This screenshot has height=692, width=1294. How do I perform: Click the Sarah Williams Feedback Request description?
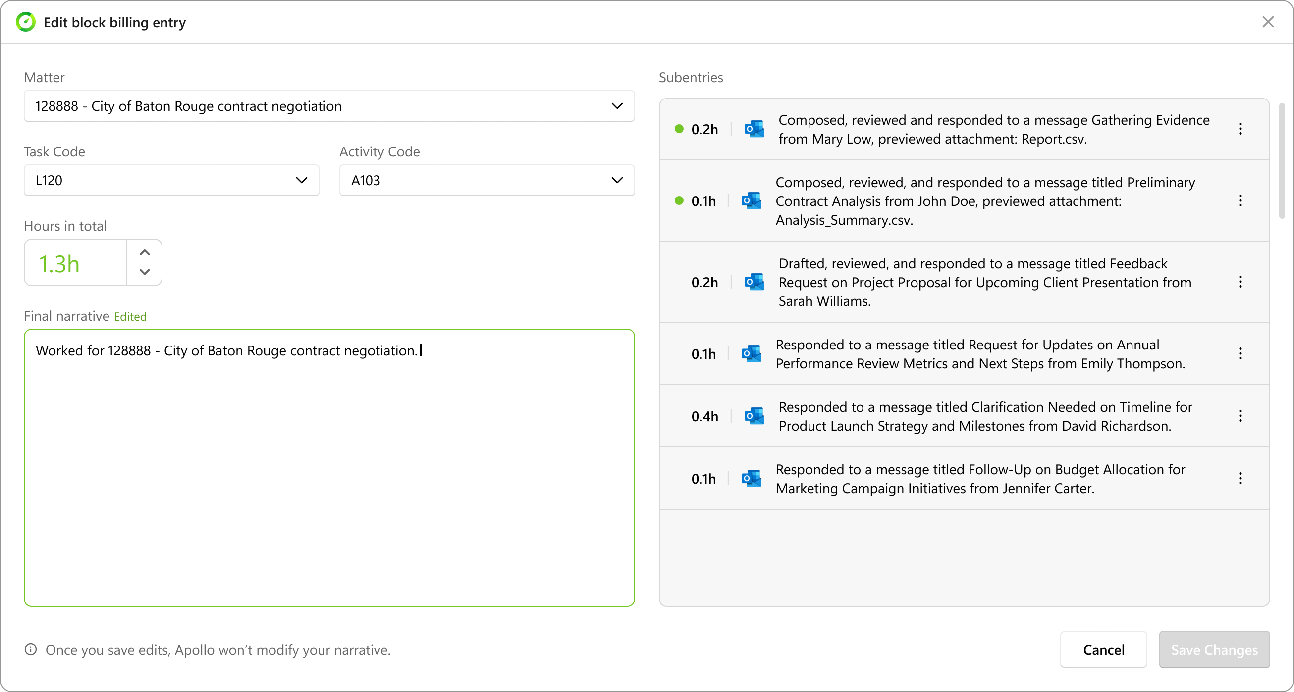(x=984, y=283)
